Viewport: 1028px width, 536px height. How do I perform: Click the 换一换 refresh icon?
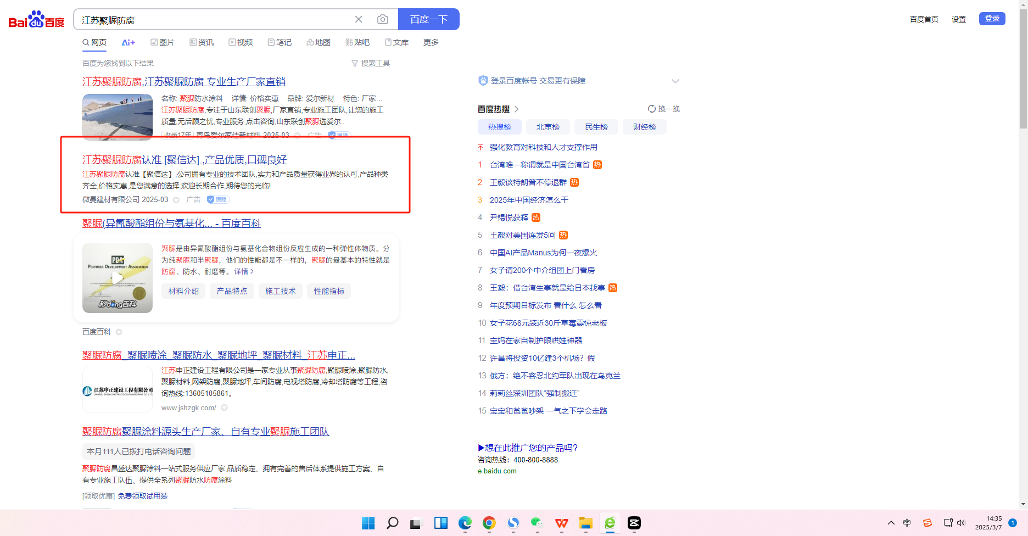[x=652, y=109]
